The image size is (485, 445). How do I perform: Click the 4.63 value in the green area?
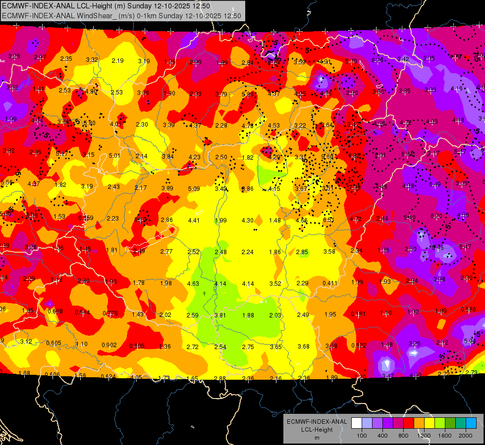tap(193, 283)
